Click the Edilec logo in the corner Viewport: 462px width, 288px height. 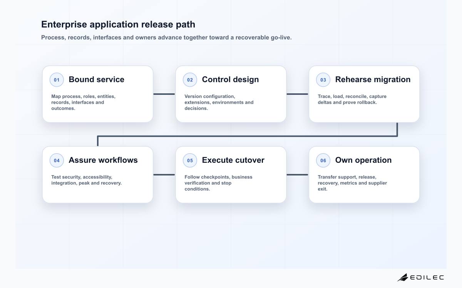point(420,277)
